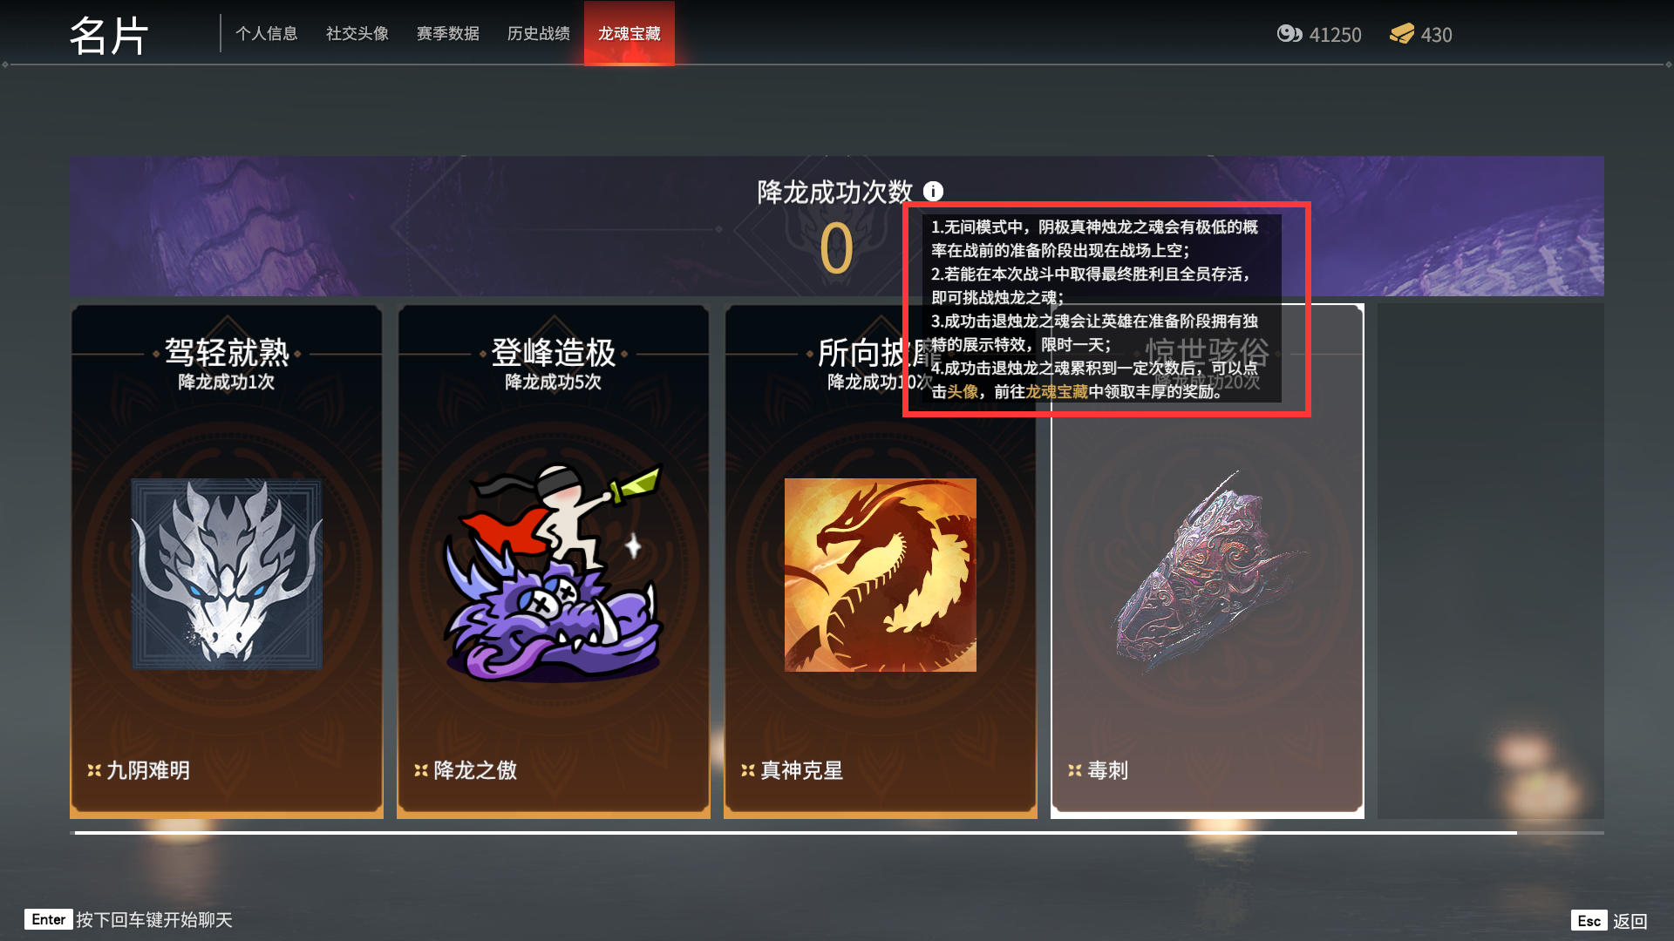Click the Esc 返回 button

[x=1609, y=921]
